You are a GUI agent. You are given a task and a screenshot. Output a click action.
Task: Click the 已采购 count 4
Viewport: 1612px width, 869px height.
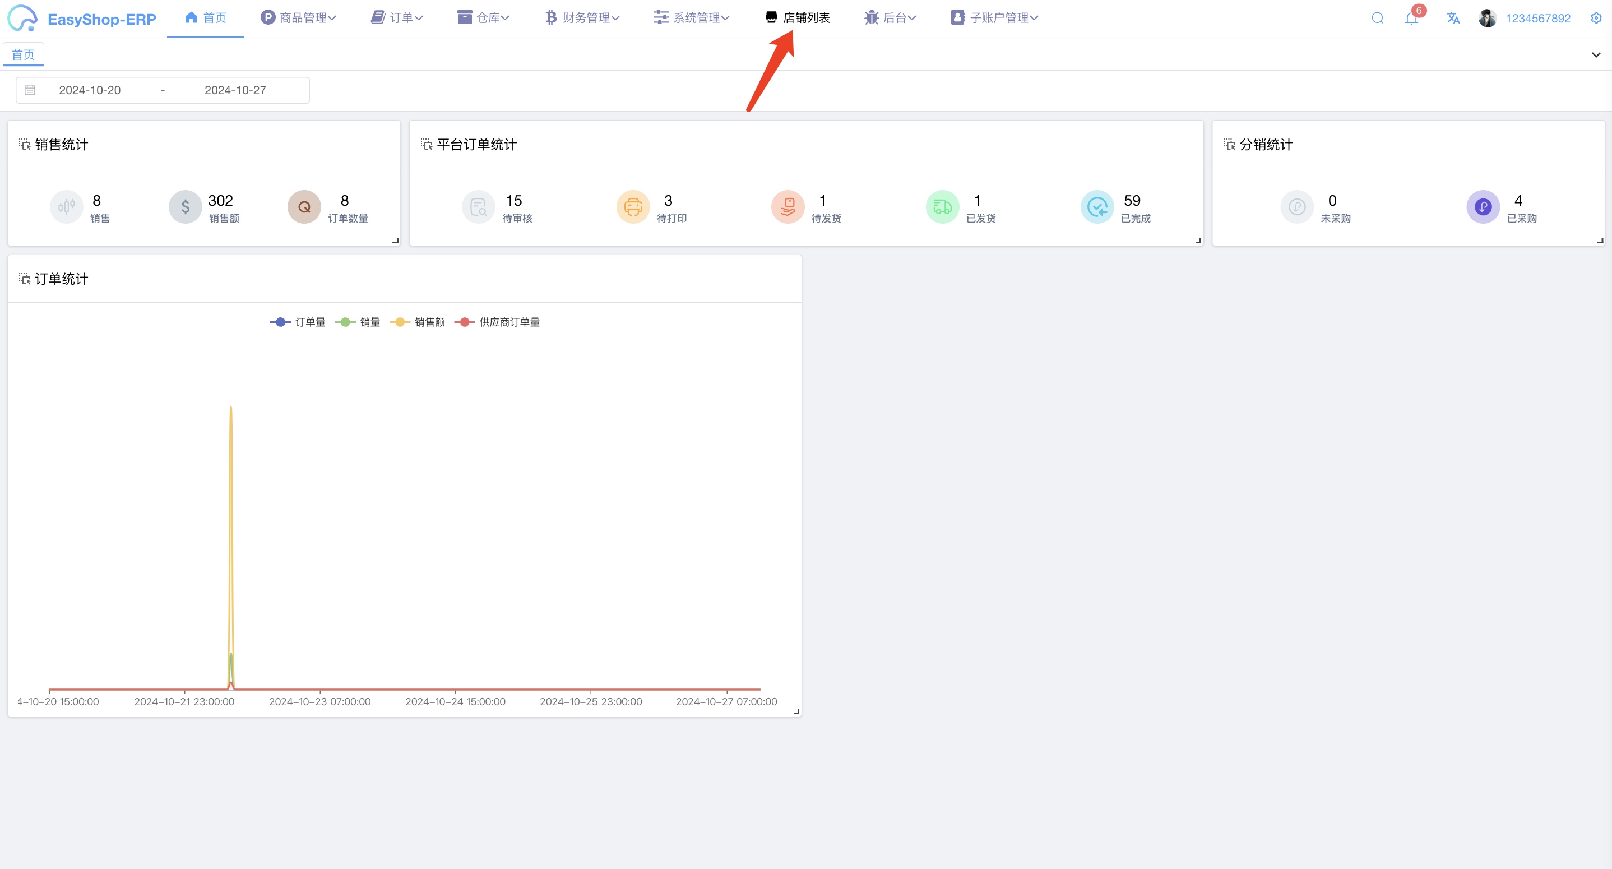[x=1518, y=201]
